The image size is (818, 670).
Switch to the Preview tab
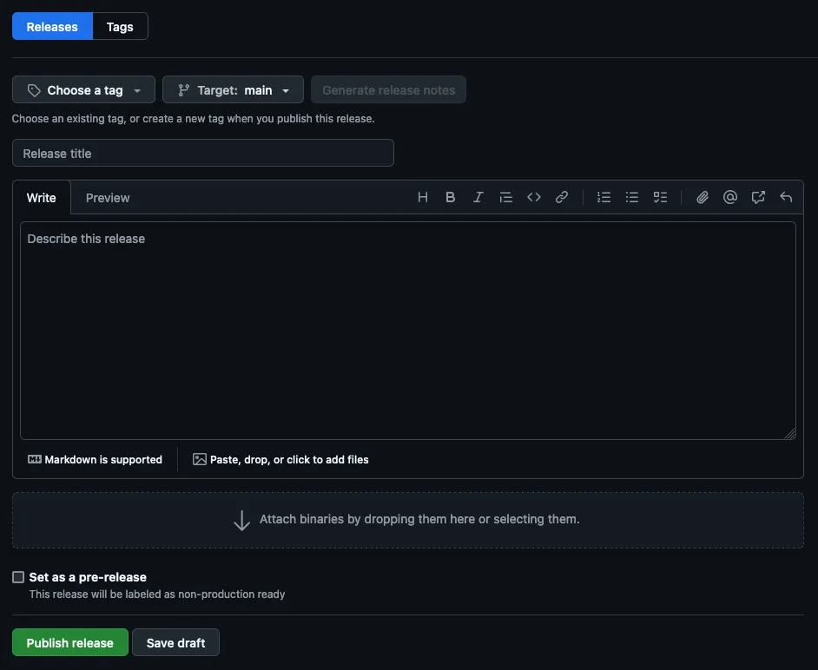108,198
